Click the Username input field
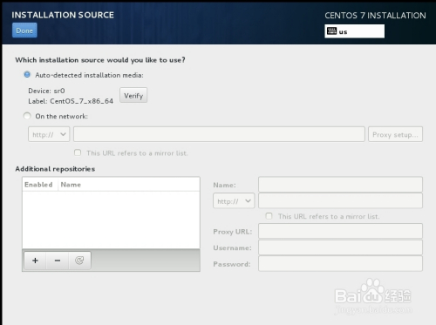Screen dimensions: 436x325 [340, 247]
